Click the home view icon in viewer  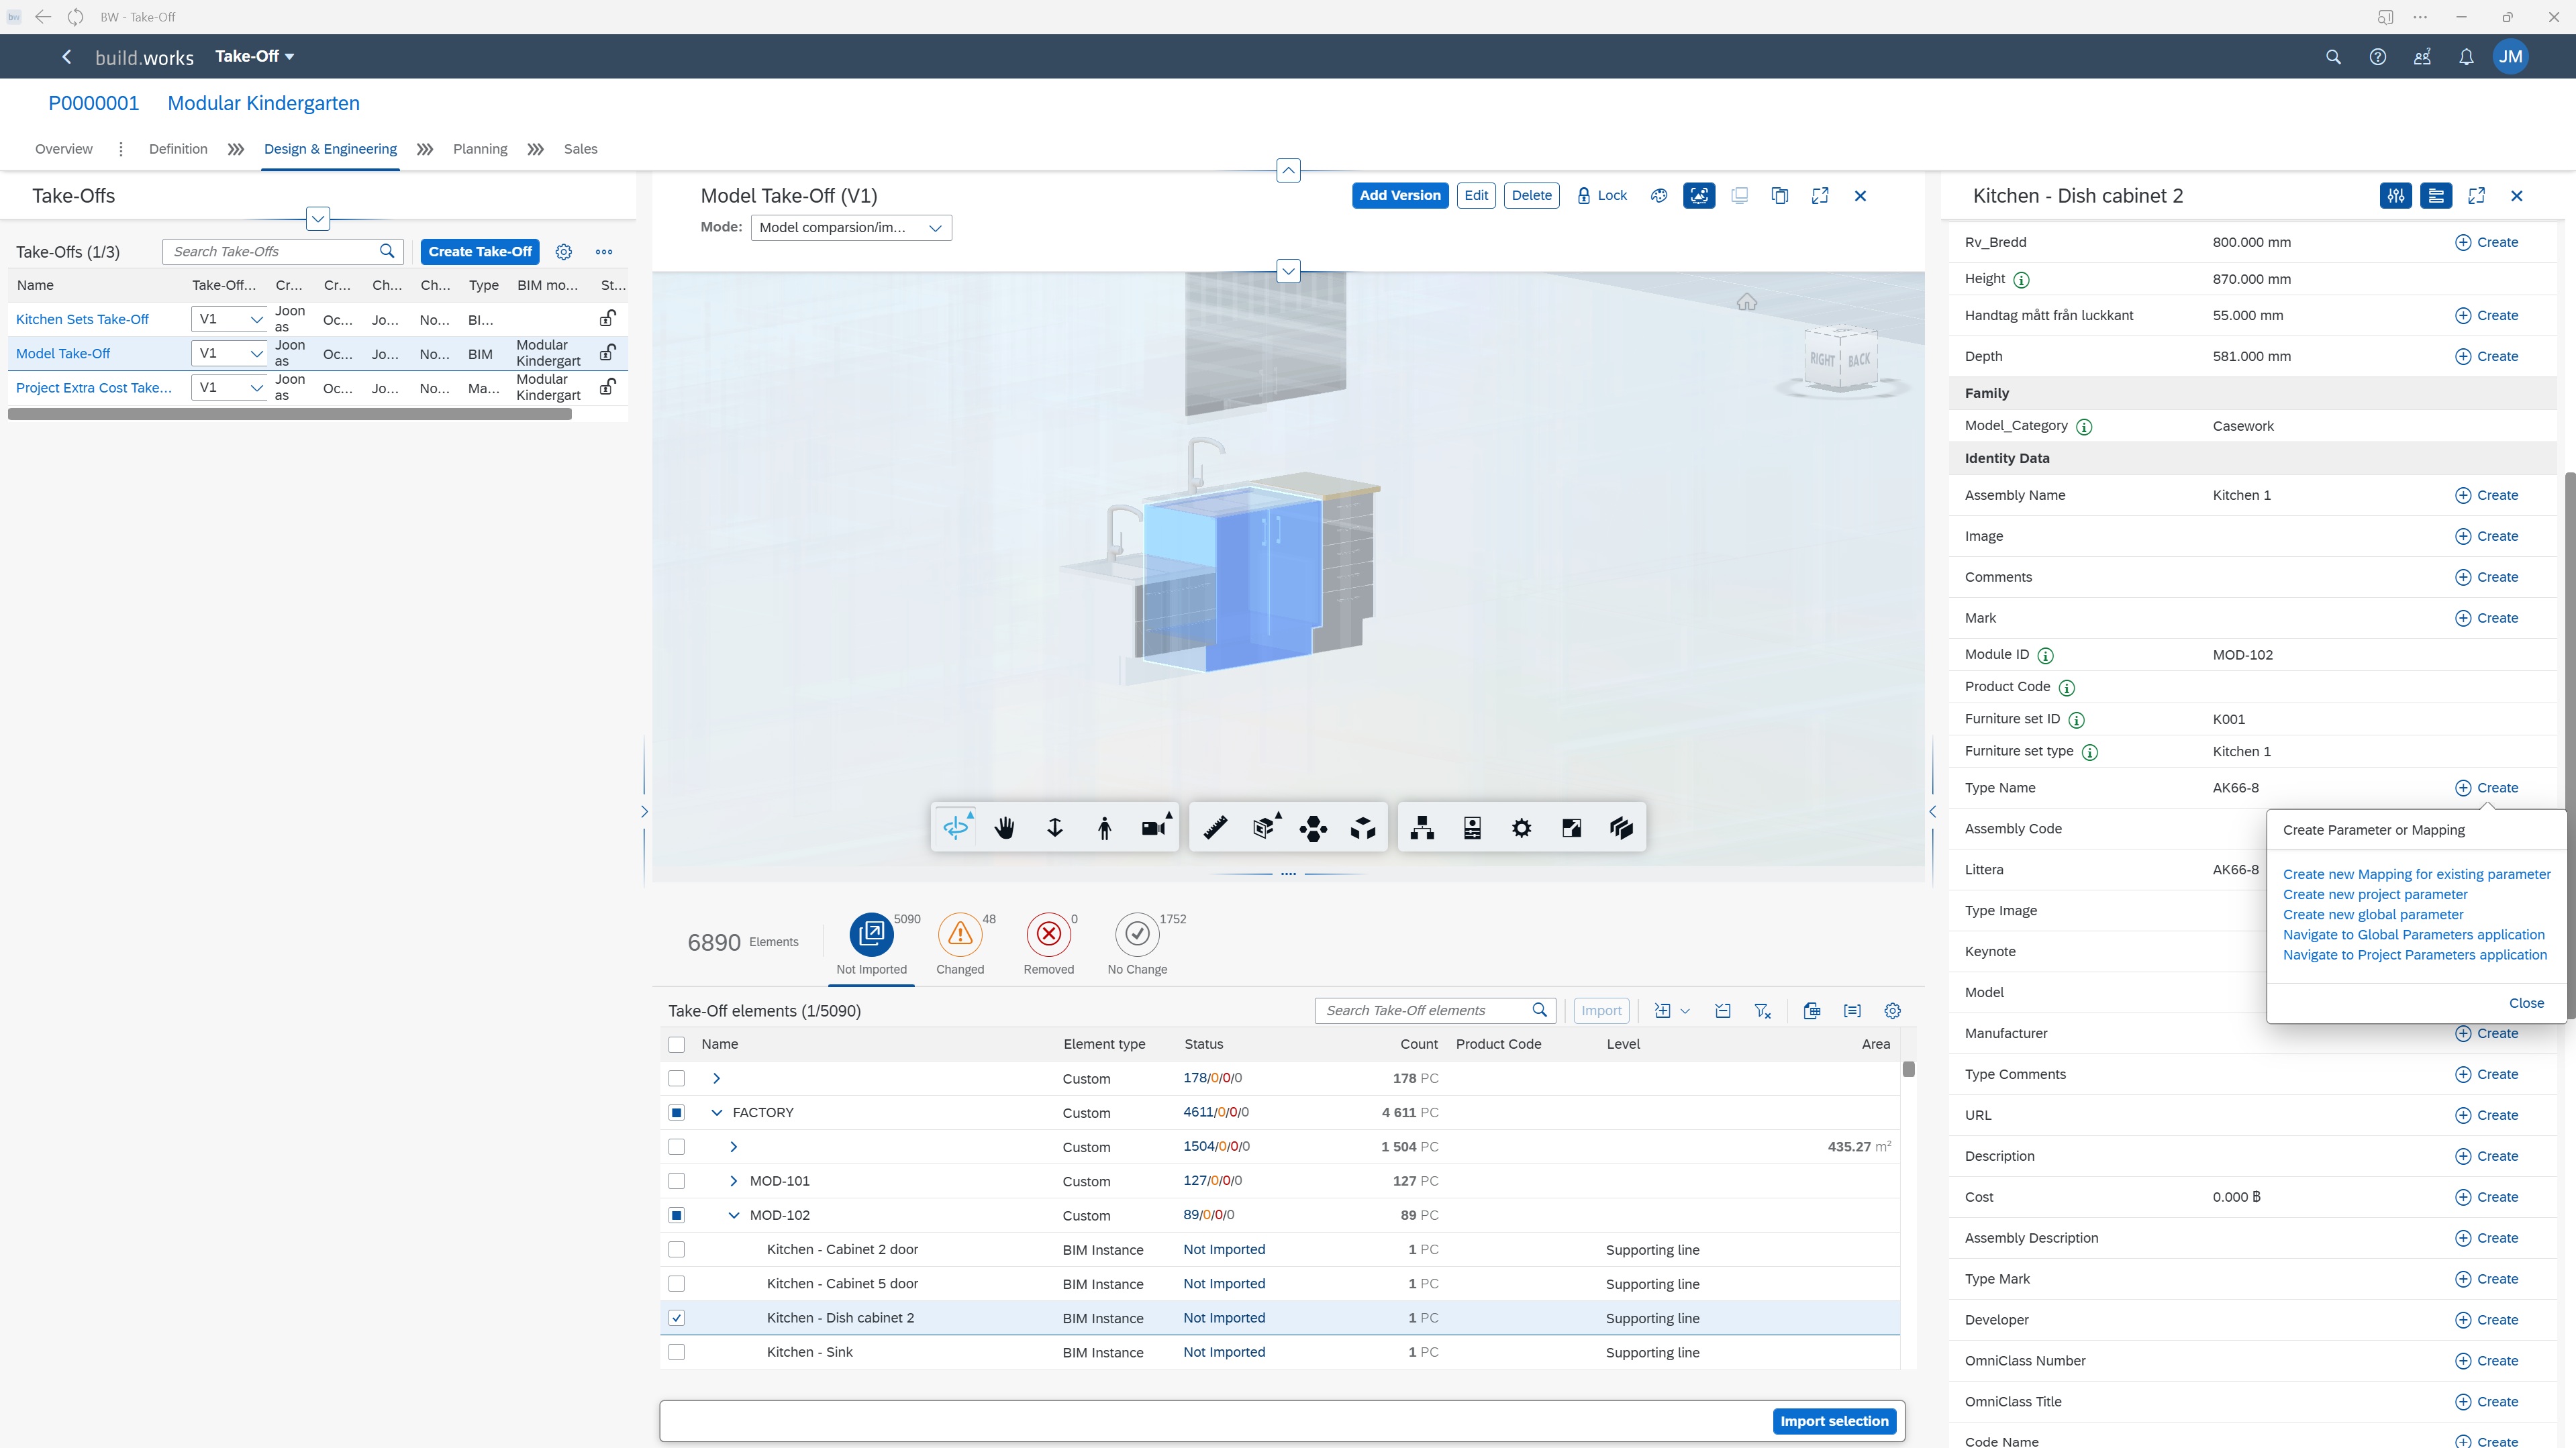(x=1746, y=302)
